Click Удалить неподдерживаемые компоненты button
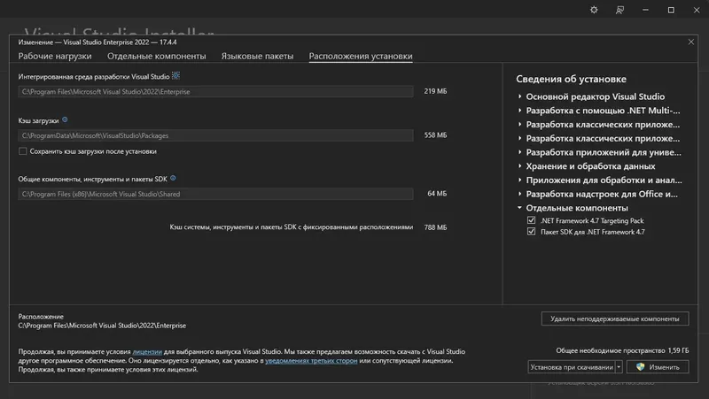 tap(615, 318)
